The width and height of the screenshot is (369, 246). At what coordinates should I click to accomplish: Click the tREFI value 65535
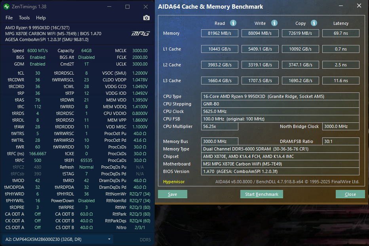[x=86, y=161]
